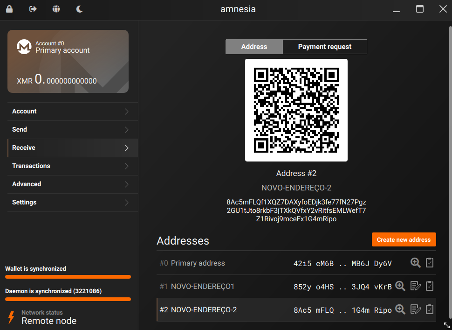Click the XMR balance amount

pos(57,79)
